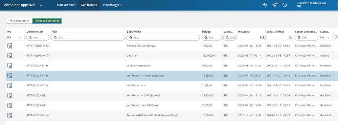This screenshot has height=125, width=338.
Task: Click document type icon for ATT1-11(2021-9-22)
Action: click(x=10, y=46)
